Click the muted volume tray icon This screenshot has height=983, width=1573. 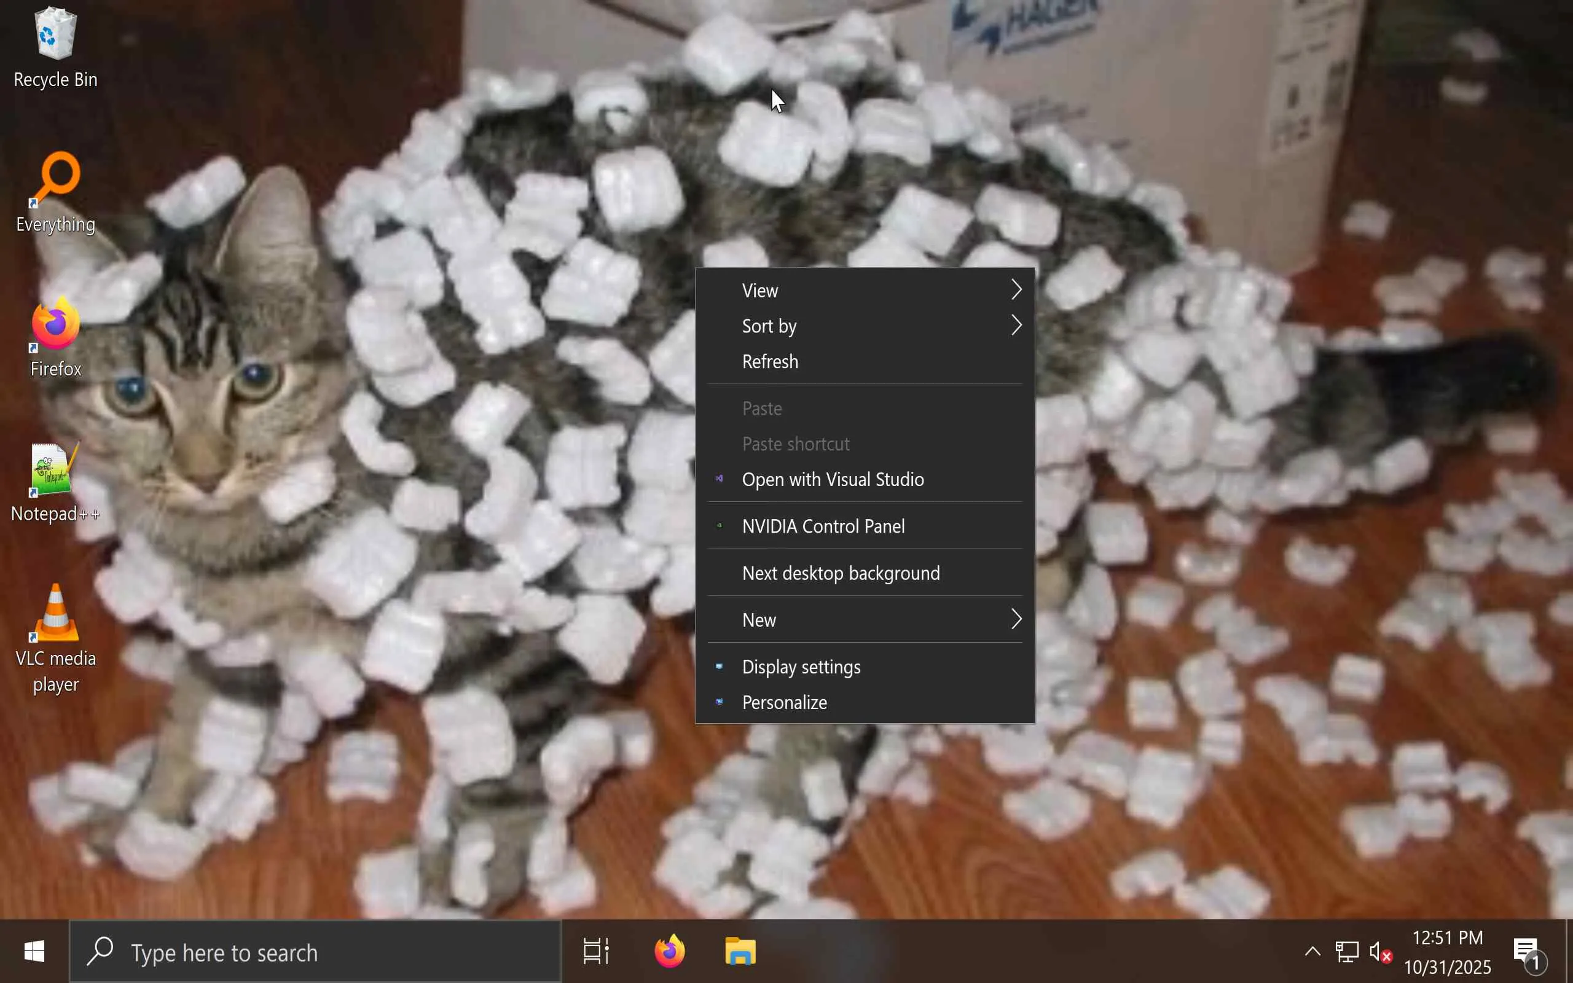point(1379,952)
